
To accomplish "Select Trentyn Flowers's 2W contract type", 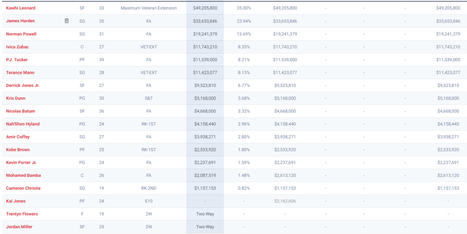I will click(149, 214).
